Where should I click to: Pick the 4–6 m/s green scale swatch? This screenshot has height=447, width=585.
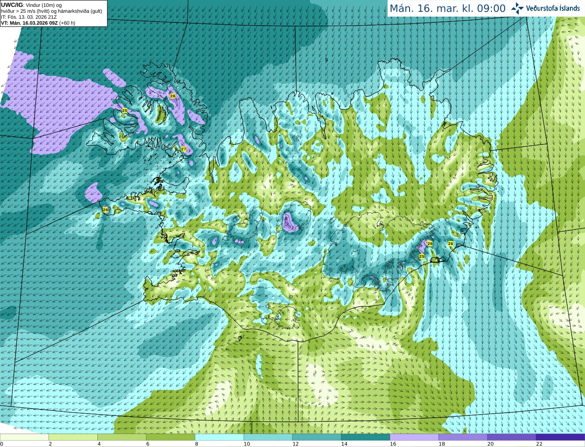pos(122,437)
